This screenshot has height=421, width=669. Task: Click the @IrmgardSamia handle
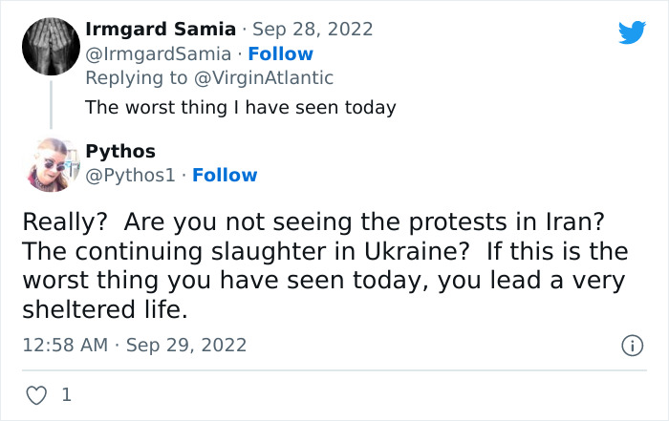[x=158, y=53]
